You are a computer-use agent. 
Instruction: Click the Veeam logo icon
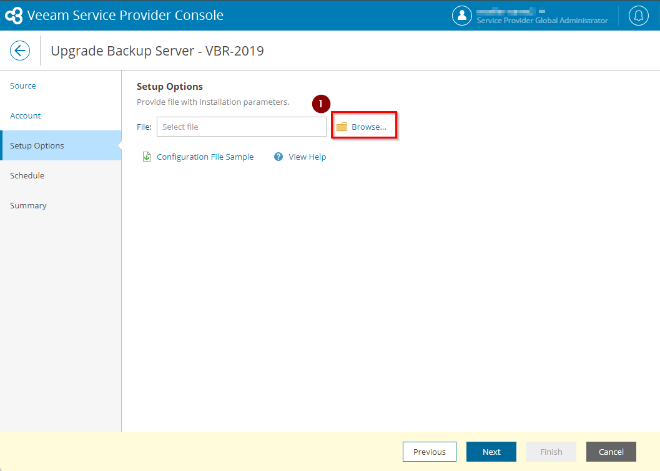[x=14, y=15]
